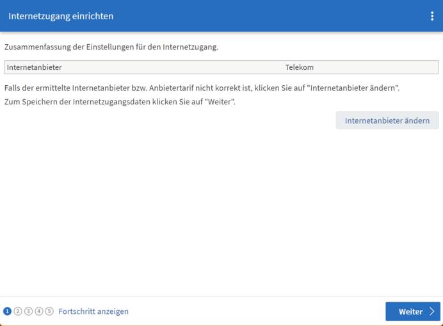
Task: Open the Fortschritt anzeigen link
Action: [93, 311]
